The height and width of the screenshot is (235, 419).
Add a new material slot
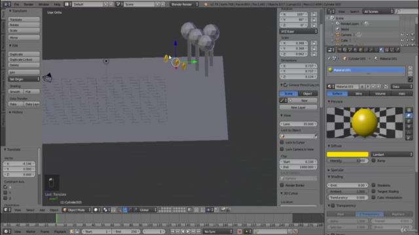tap(410, 69)
